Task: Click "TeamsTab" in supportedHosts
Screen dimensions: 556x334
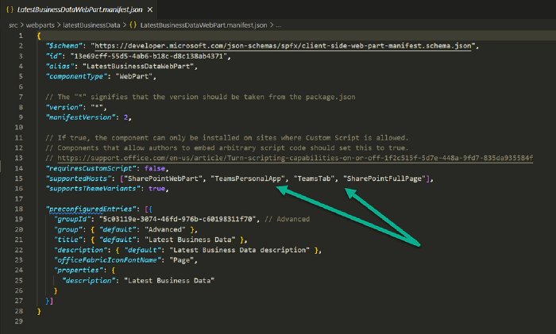Action: click(315, 179)
